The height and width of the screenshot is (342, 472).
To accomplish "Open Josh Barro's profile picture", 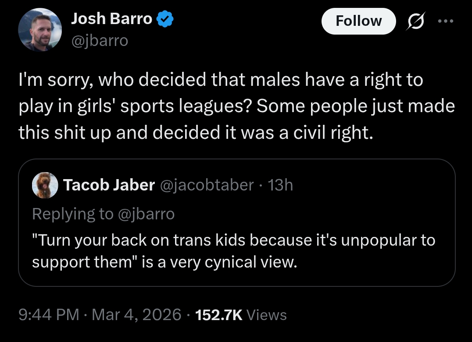I will coord(39,30).
